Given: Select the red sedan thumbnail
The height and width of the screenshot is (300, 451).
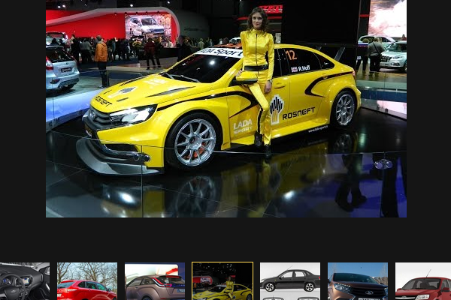Looking at the screenshot, I should (x=423, y=281).
